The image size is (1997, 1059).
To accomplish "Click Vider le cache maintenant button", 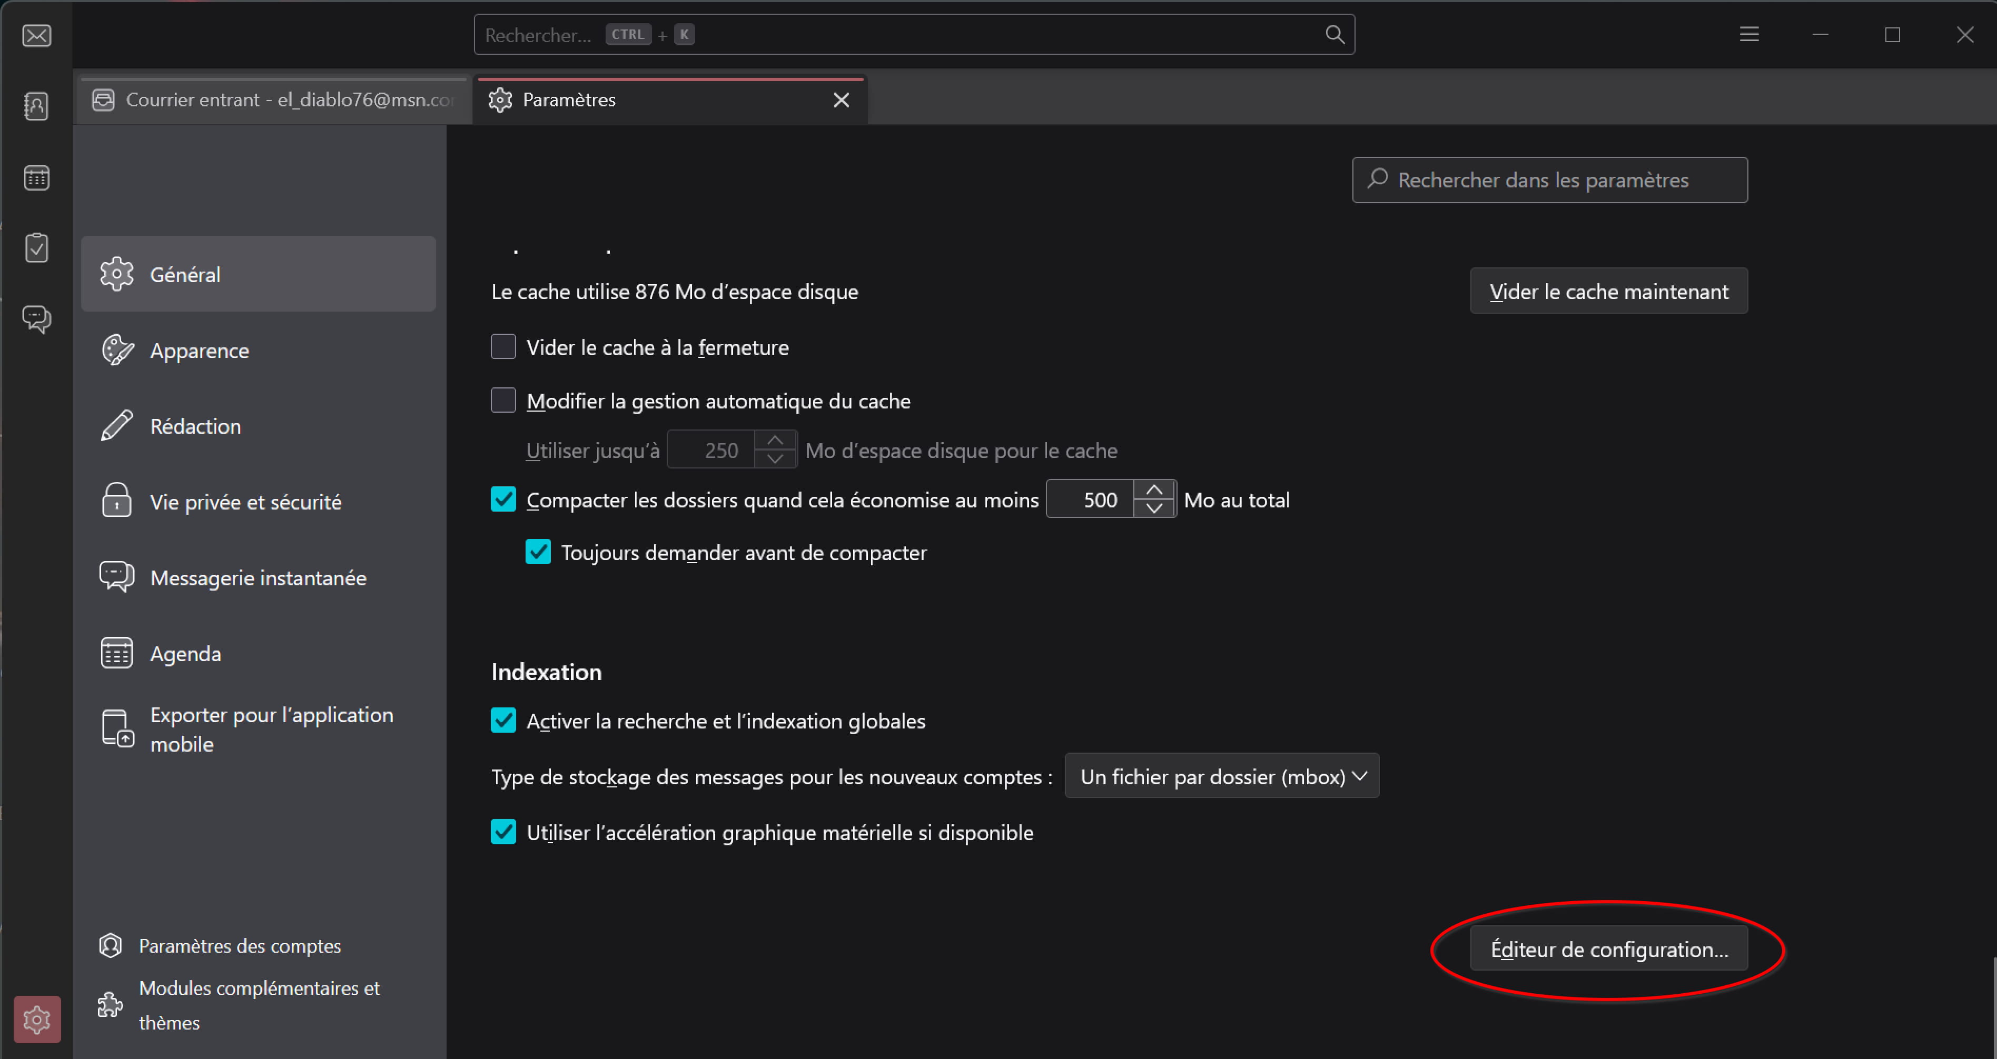I will pos(1608,291).
